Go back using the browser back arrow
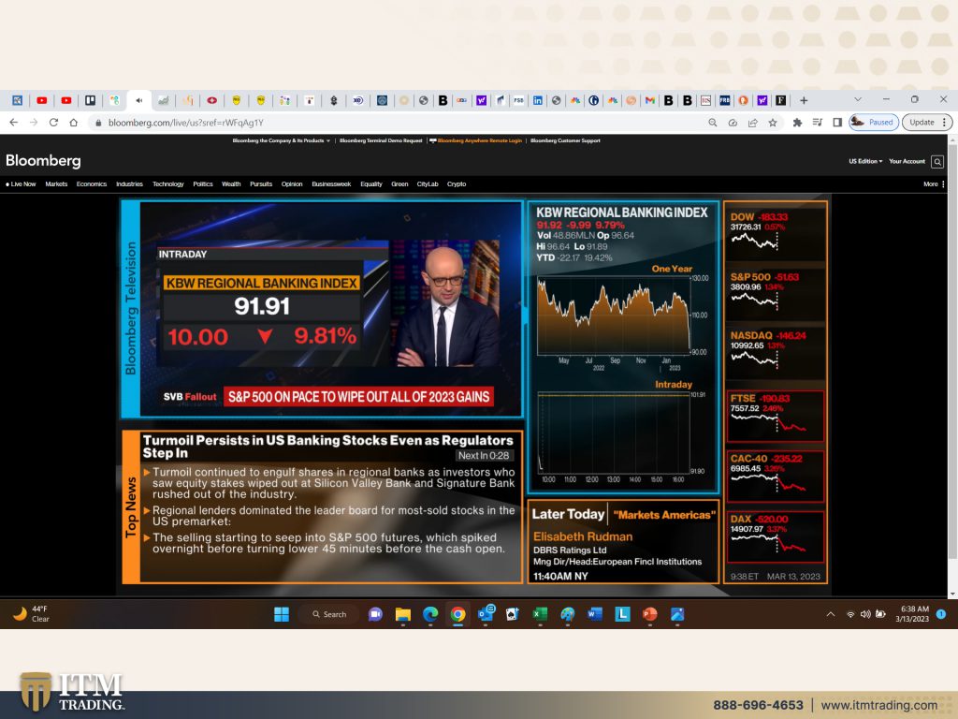 point(13,123)
